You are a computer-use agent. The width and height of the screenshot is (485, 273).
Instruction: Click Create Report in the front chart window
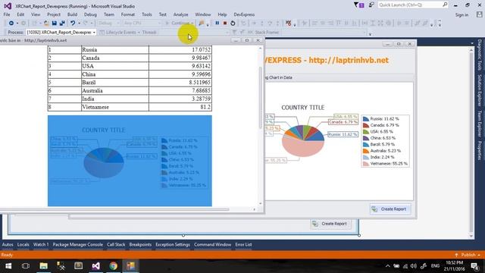tap(390, 209)
